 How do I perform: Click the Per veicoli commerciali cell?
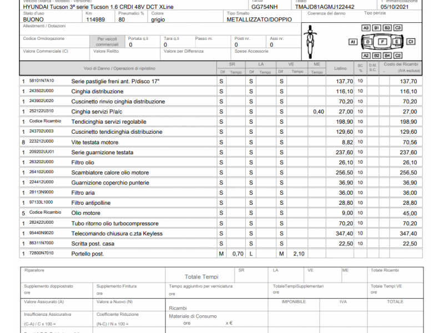(x=107, y=42)
